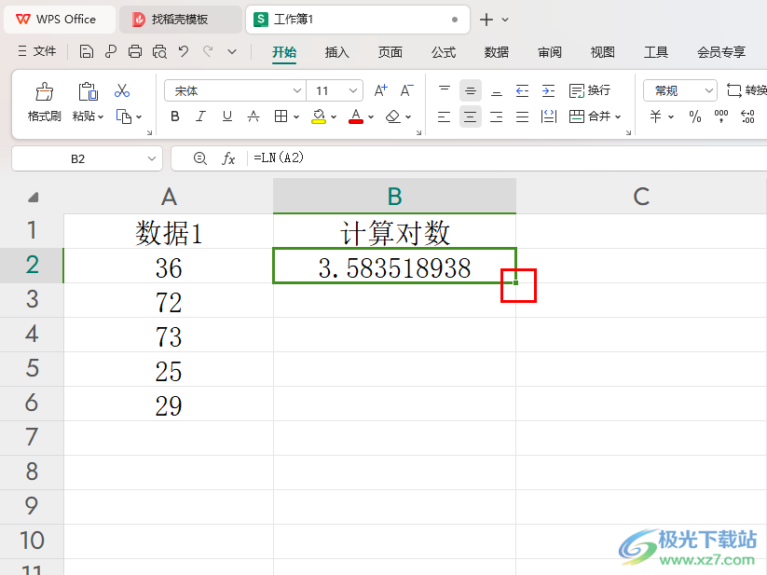Click the currency (¥) icon

tap(655, 116)
